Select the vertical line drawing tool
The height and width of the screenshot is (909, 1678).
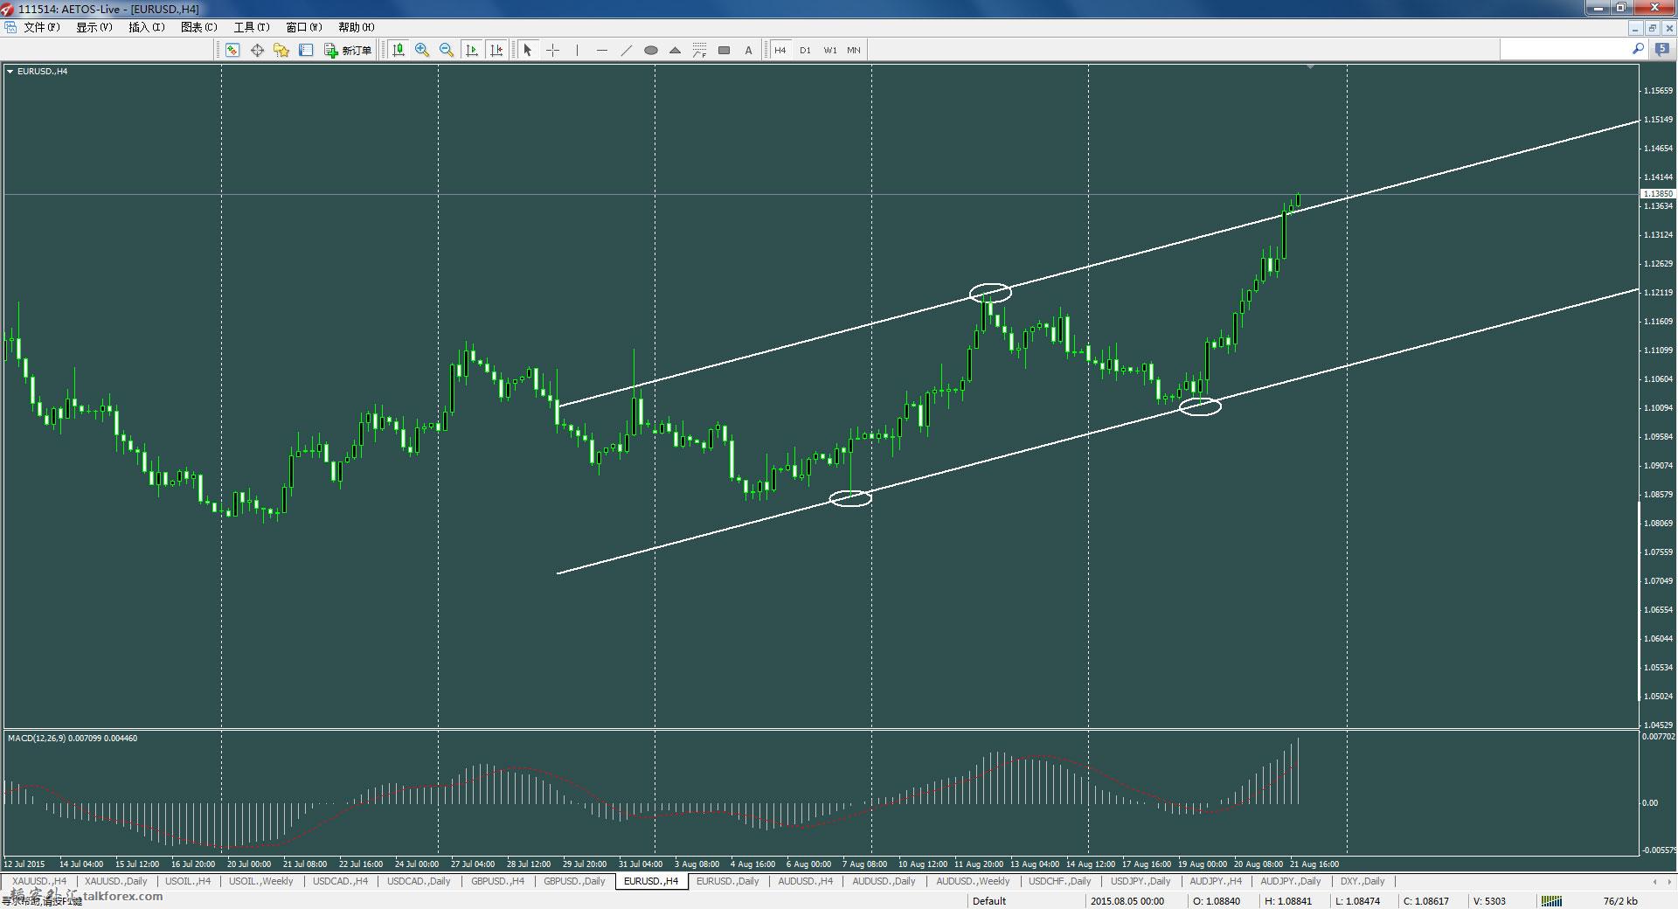577,50
